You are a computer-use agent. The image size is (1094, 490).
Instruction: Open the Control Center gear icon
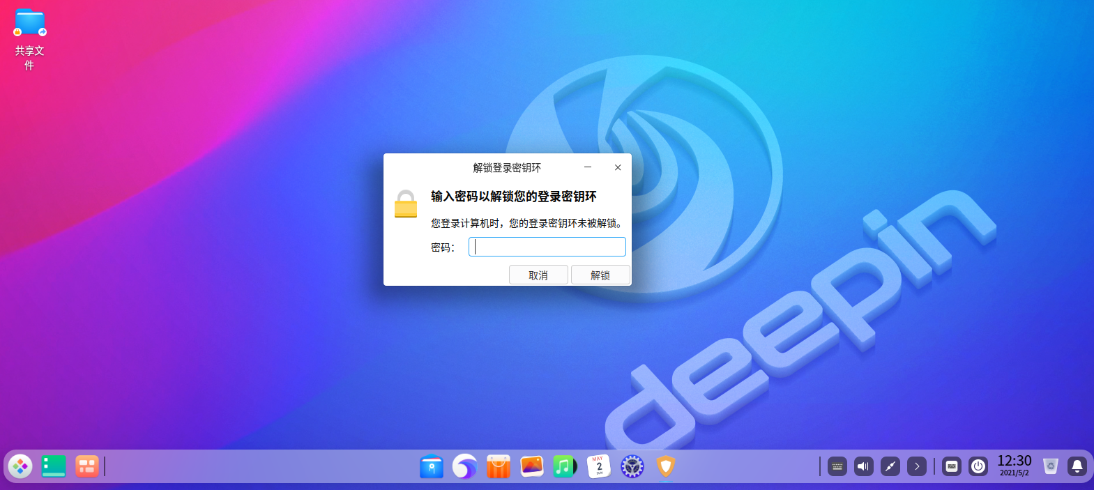pos(632,466)
